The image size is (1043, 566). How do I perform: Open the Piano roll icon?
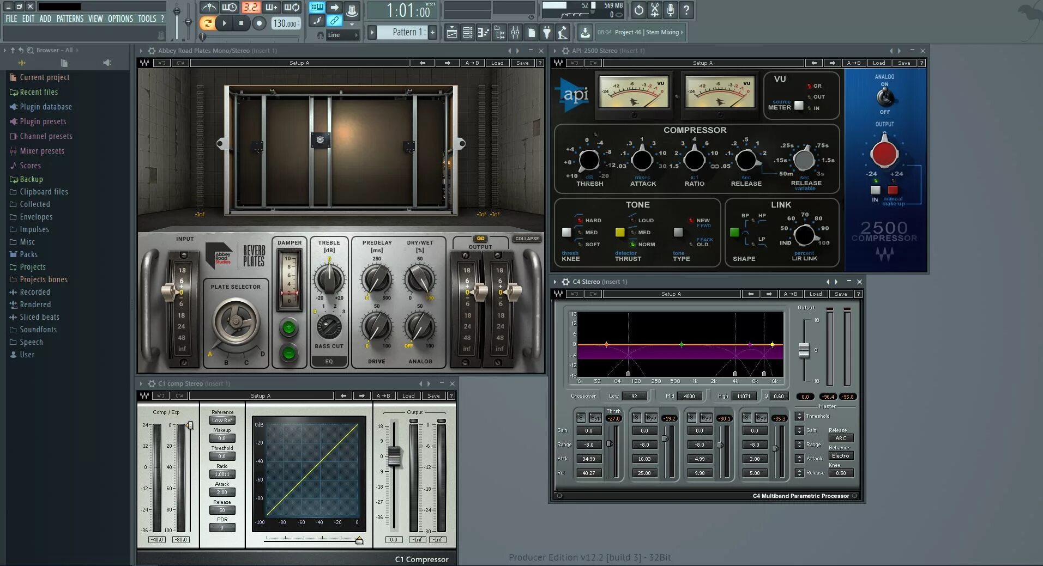[484, 32]
